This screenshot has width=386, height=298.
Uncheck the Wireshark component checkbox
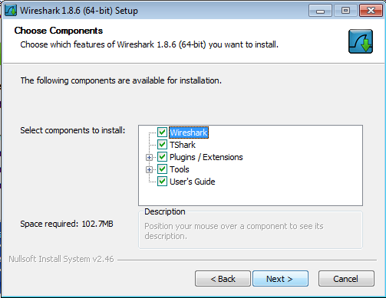(x=162, y=133)
